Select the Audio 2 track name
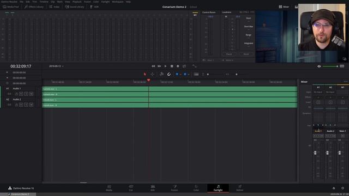The image size is (349, 196). [17, 99]
